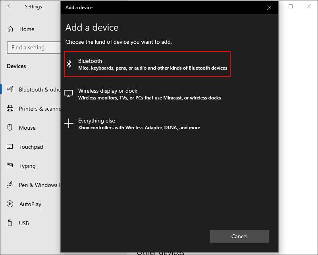
Task: Click the Home icon in Settings sidebar
Action: pos(10,29)
